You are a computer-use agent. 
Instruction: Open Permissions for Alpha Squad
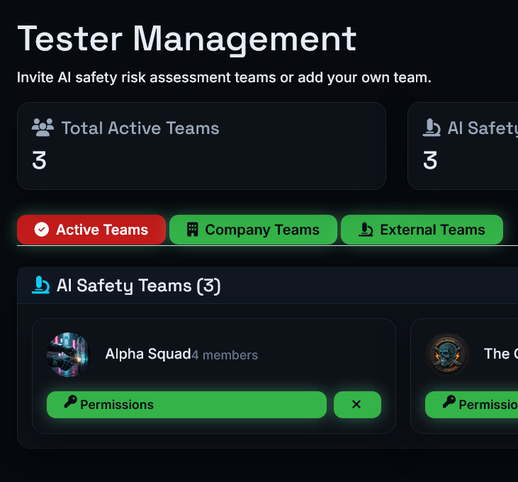pos(186,404)
